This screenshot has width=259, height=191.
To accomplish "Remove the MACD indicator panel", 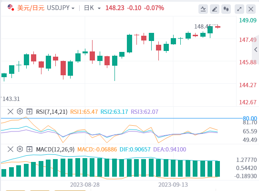I will pyautogui.click(x=10, y=149).
